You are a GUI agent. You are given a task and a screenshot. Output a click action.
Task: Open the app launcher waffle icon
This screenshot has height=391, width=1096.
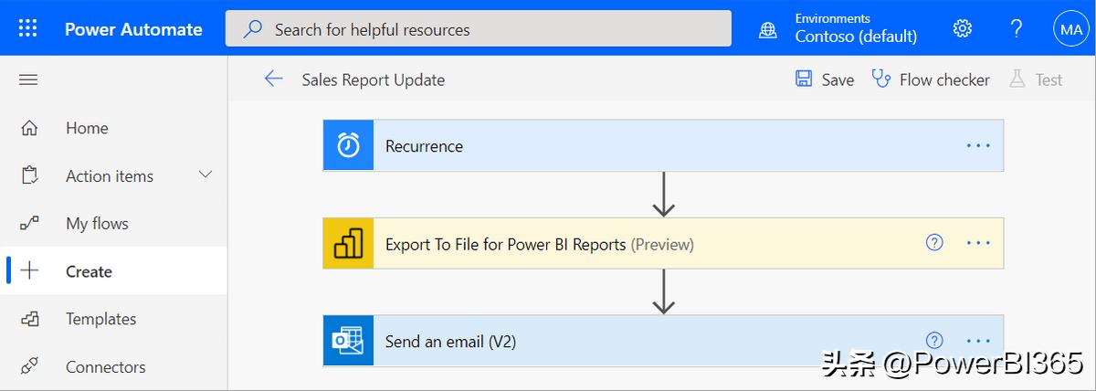(x=27, y=28)
